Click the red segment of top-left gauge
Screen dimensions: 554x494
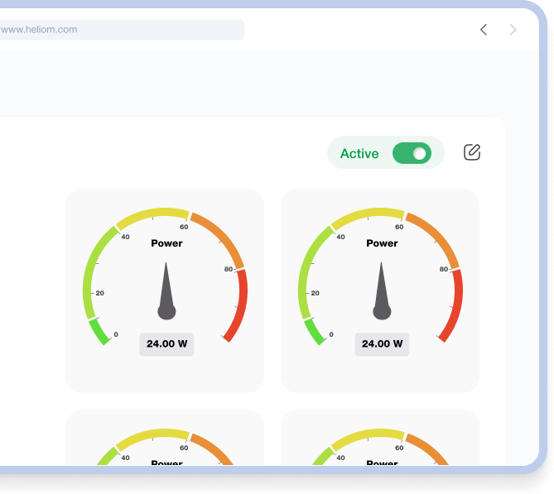[238, 306]
